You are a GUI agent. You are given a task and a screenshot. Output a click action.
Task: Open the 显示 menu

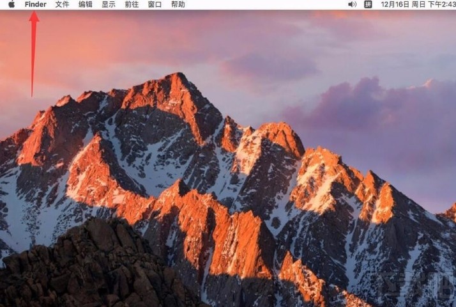tap(109, 4)
